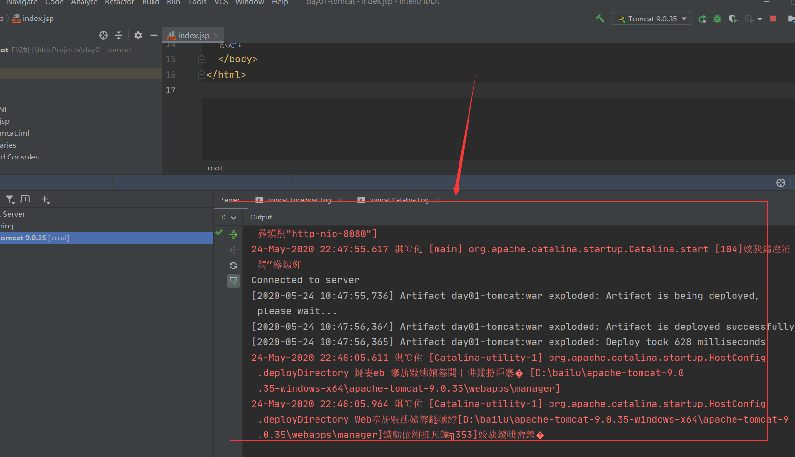795x457 pixels.
Task: Open the Code menu
Action: (54, 2)
